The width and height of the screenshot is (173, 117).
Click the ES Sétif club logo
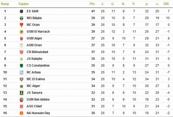tap(21, 11)
